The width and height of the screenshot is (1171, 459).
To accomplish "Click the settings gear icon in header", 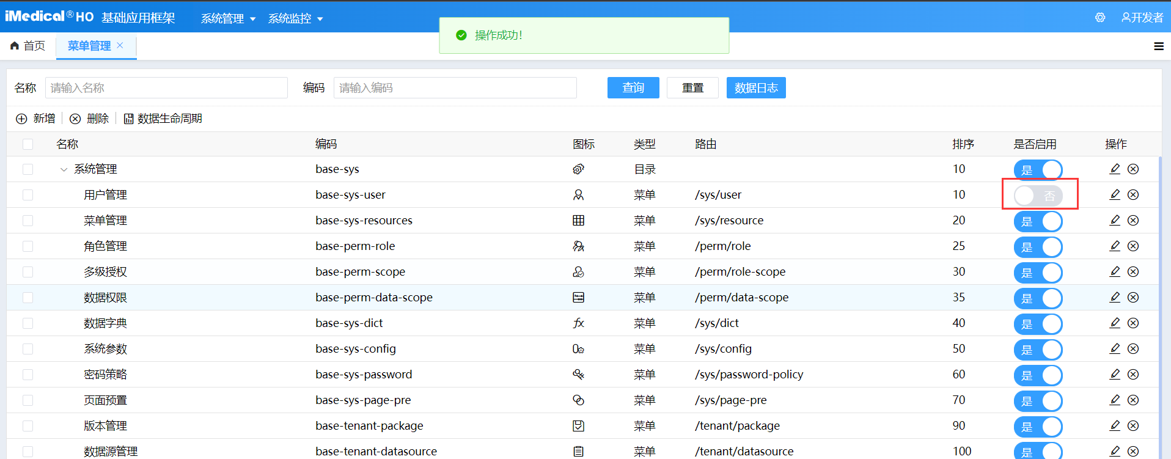I will 1100,18.
